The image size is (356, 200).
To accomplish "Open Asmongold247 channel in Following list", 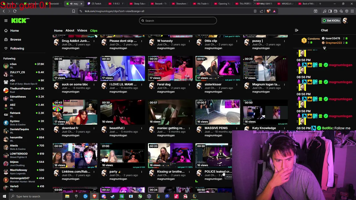I will click(24, 180).
